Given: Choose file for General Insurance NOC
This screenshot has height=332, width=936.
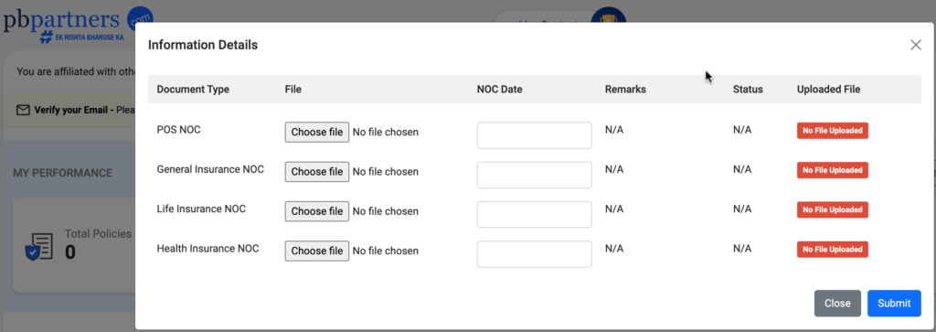Looking at the screenshot, I should [317, 171].
